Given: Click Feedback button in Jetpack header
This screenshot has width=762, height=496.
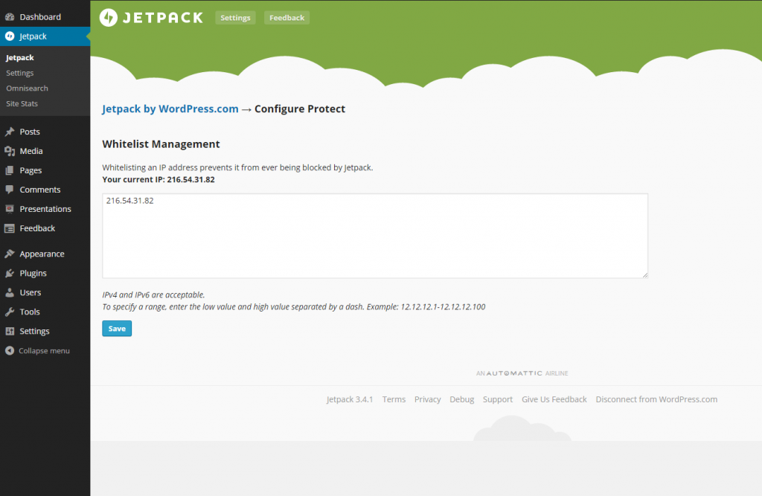Looking at the screenshot, I should pyautogui.click(x=286, y=18).
